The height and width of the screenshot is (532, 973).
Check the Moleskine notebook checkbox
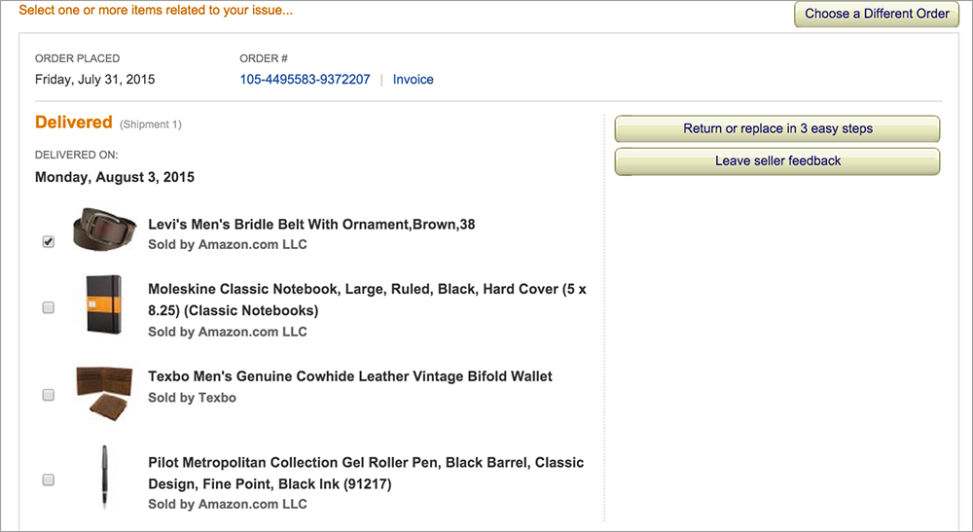tap(49, 307)
